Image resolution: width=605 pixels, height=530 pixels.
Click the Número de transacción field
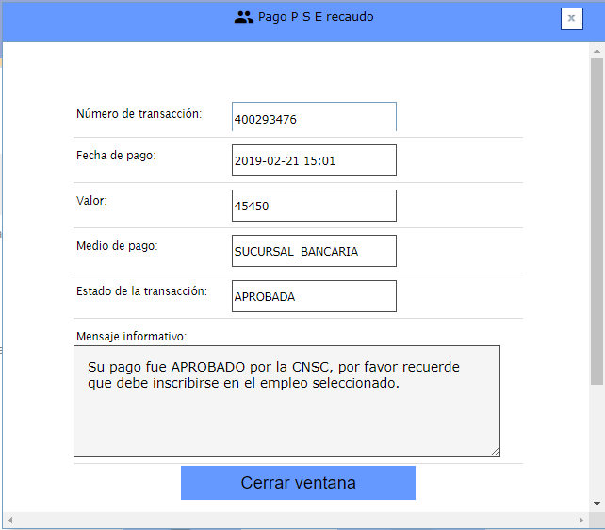[x=314, y=118]
